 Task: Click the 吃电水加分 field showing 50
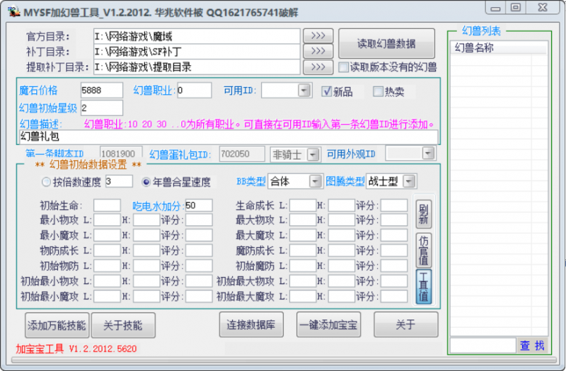(199, 206)
